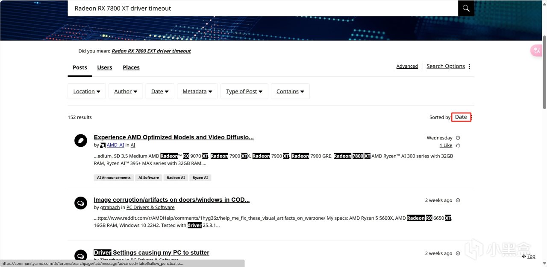Expand the Author filter dropdown
The width and height of the screenshot is (547, 267).
pos(126,91)
